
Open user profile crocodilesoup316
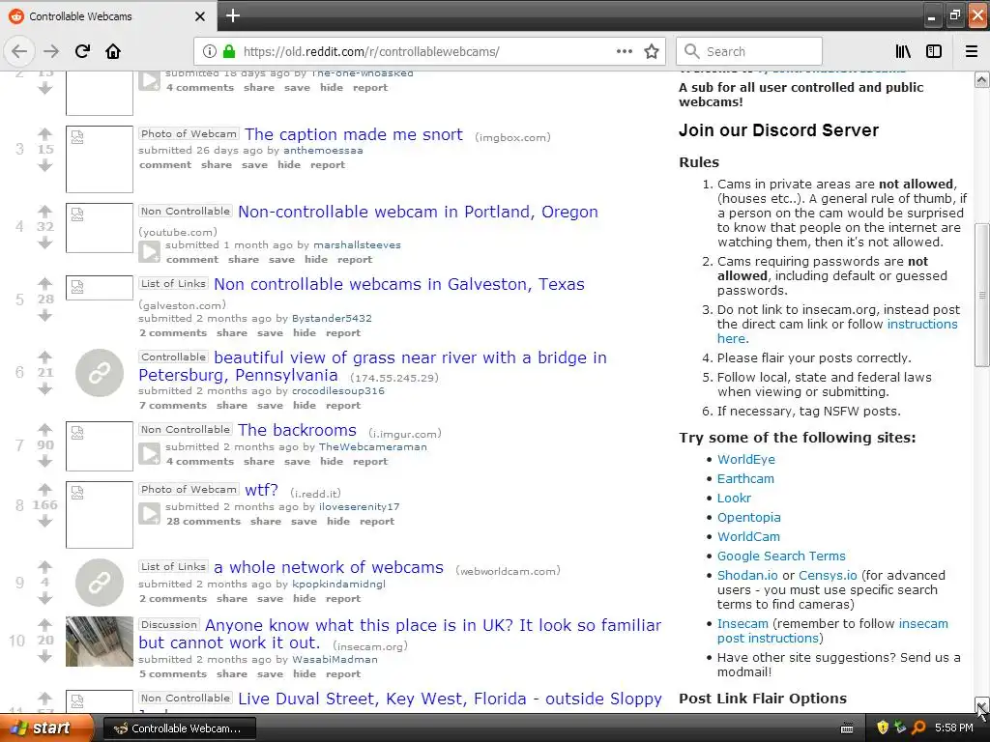click(x=337, y=390)
